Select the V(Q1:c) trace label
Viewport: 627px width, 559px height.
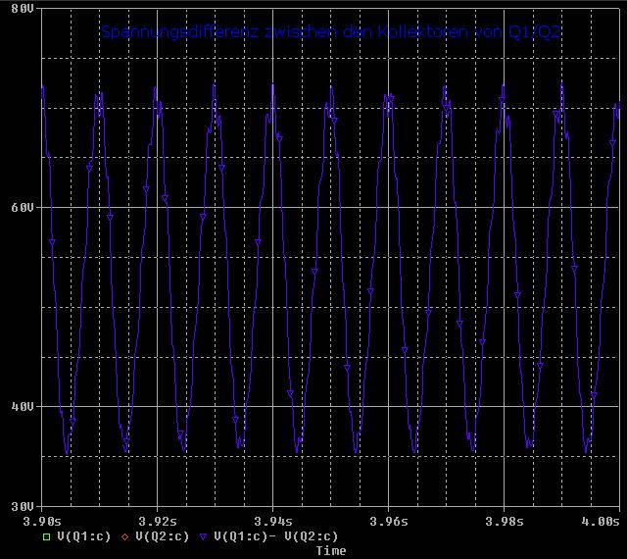coord(83,536)
